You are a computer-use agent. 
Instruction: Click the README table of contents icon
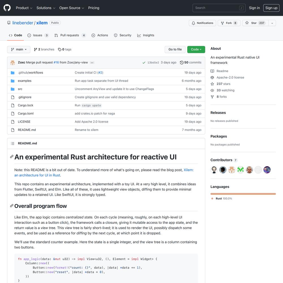point(12,143)
